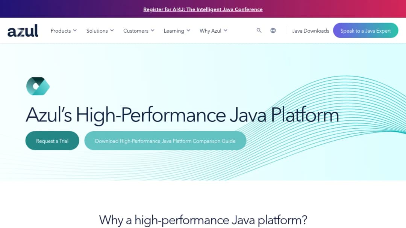The height and width of the screenshot is (228, 406).
Task: Open the site search icon
Action: click(x=259, y=30)
